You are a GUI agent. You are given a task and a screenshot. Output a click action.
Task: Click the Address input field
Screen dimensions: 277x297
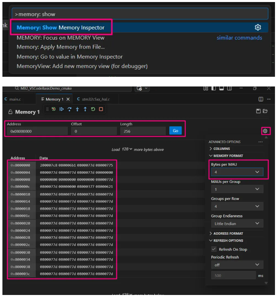tap(37, 131)
